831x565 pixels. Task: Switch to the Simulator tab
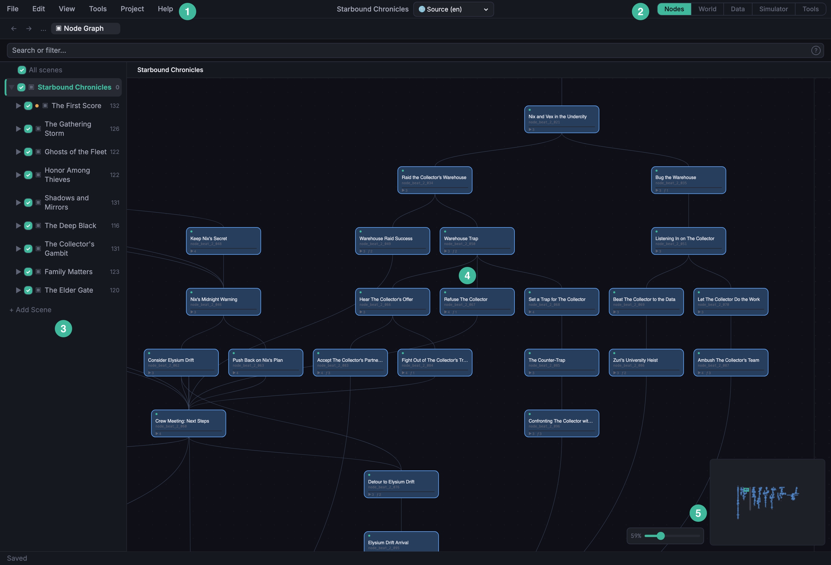(773, 9)
